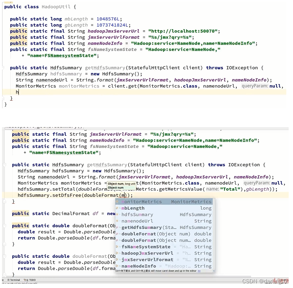Screen dimensions: 293x288
Task: Click end fold marker of last doubleFormat method
Action: [x=4, y=274]
